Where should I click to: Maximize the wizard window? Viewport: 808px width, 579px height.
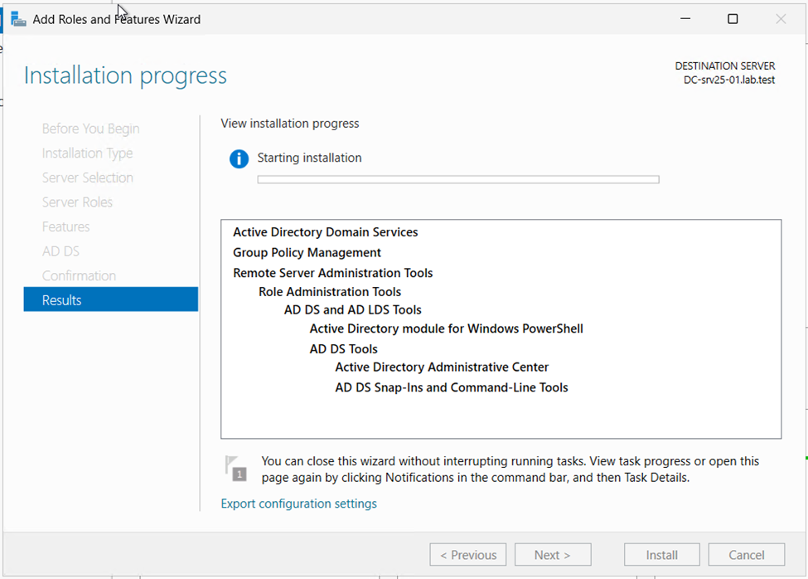[x=733, y=19]
